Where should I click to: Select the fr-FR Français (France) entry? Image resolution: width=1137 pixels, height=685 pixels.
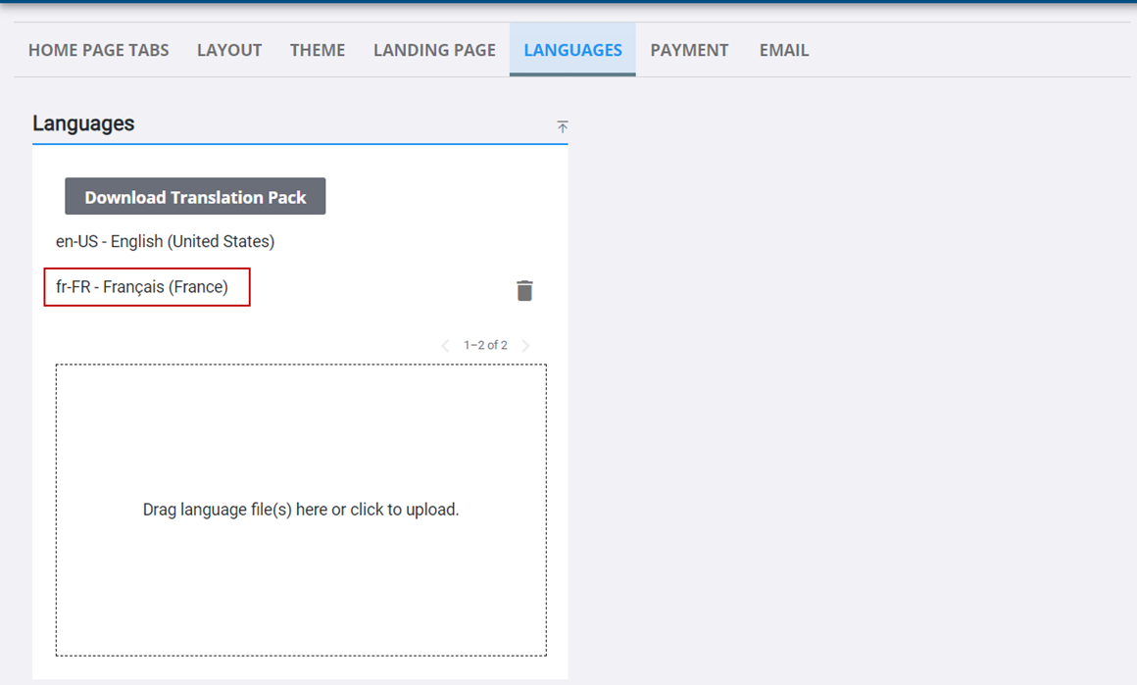[147, 287]
